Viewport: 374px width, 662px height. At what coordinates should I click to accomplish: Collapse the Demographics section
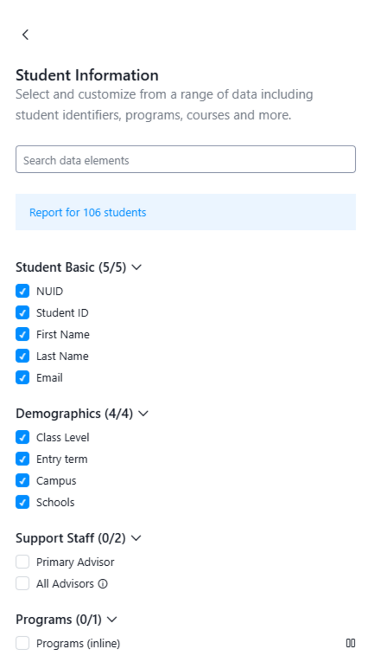[x=143, y=414]
